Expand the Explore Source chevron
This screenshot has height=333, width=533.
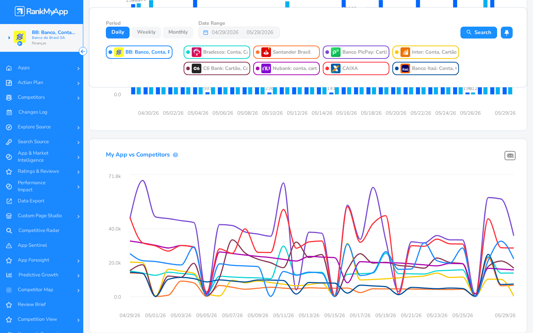point(78,128)
